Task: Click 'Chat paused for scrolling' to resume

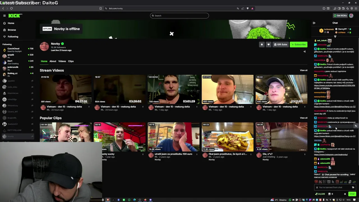Action: [335, 175]
